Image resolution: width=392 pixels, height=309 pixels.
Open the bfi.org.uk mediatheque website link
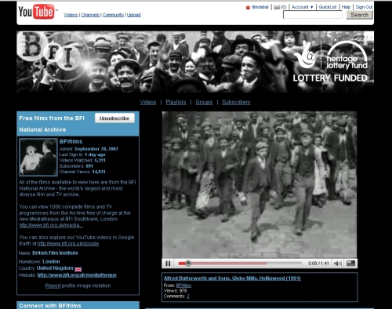[x=77, y=275]
